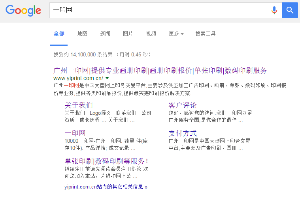Click the snippet beginning 广州一印网是中国大型网上印务交易 under 支付方式
Image resolution: width=300 pixels, height=198 pixels.
pyautogui.click(x=209, y=144)
